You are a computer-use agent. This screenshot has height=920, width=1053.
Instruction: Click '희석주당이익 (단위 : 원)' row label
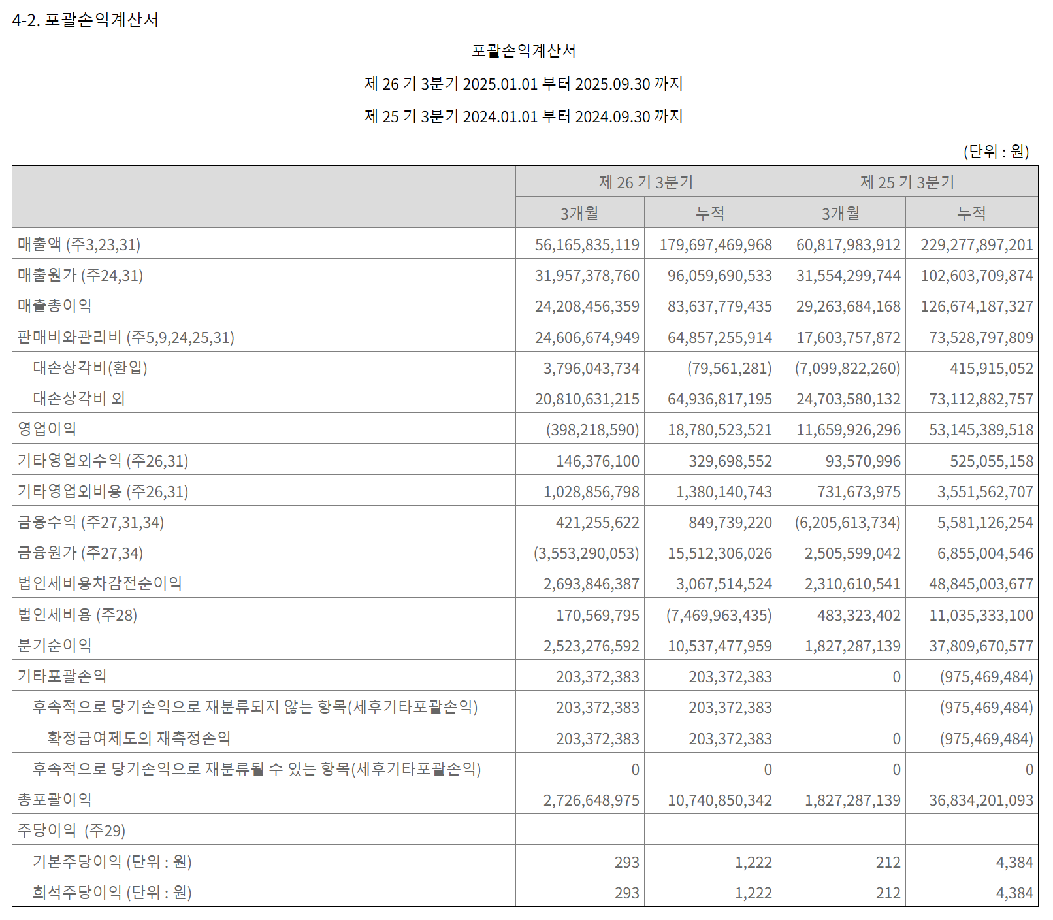tap(112, 892)
